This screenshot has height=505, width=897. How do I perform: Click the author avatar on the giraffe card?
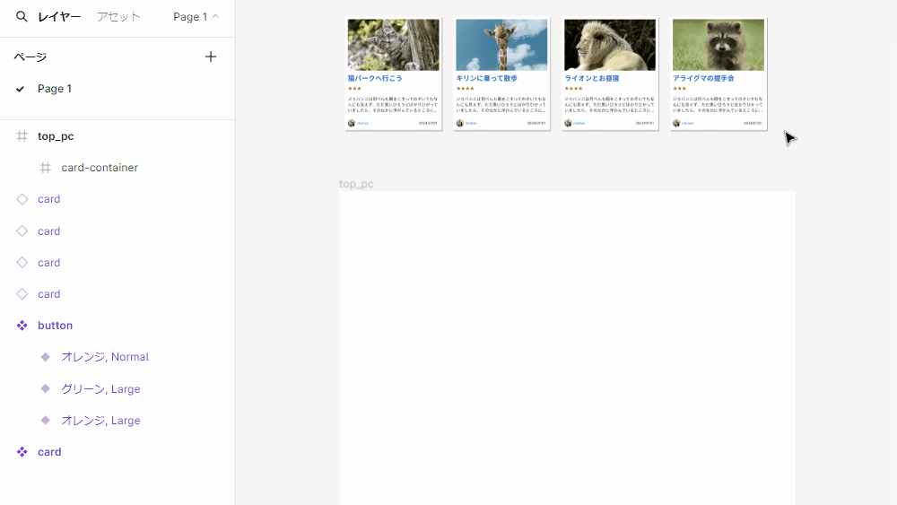459,123
